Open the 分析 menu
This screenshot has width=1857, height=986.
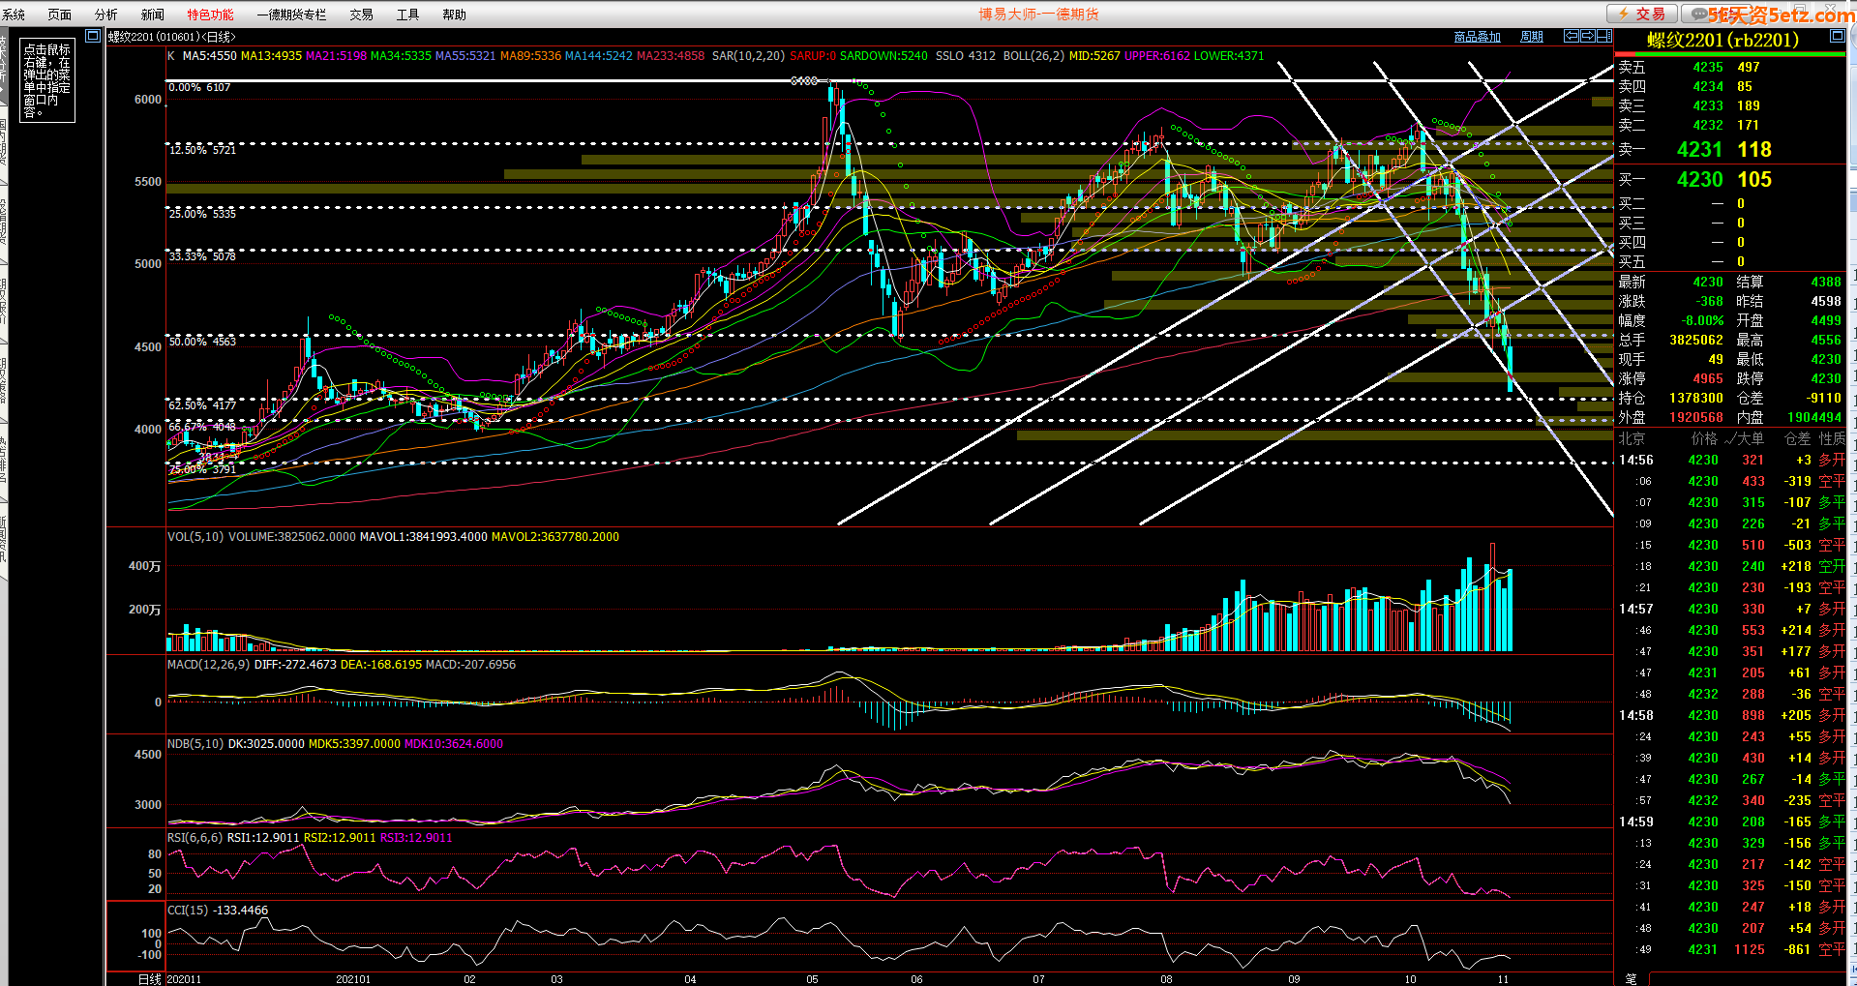(x=105, y=15)
